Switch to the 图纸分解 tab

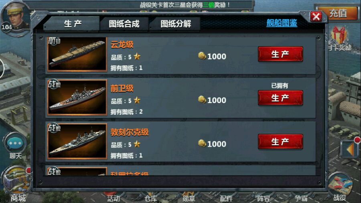pos(176,24)
